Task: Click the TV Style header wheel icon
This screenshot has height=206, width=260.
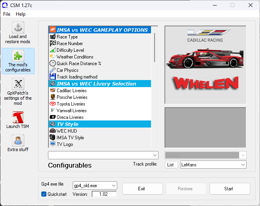Action: click(x=53, y=124)
